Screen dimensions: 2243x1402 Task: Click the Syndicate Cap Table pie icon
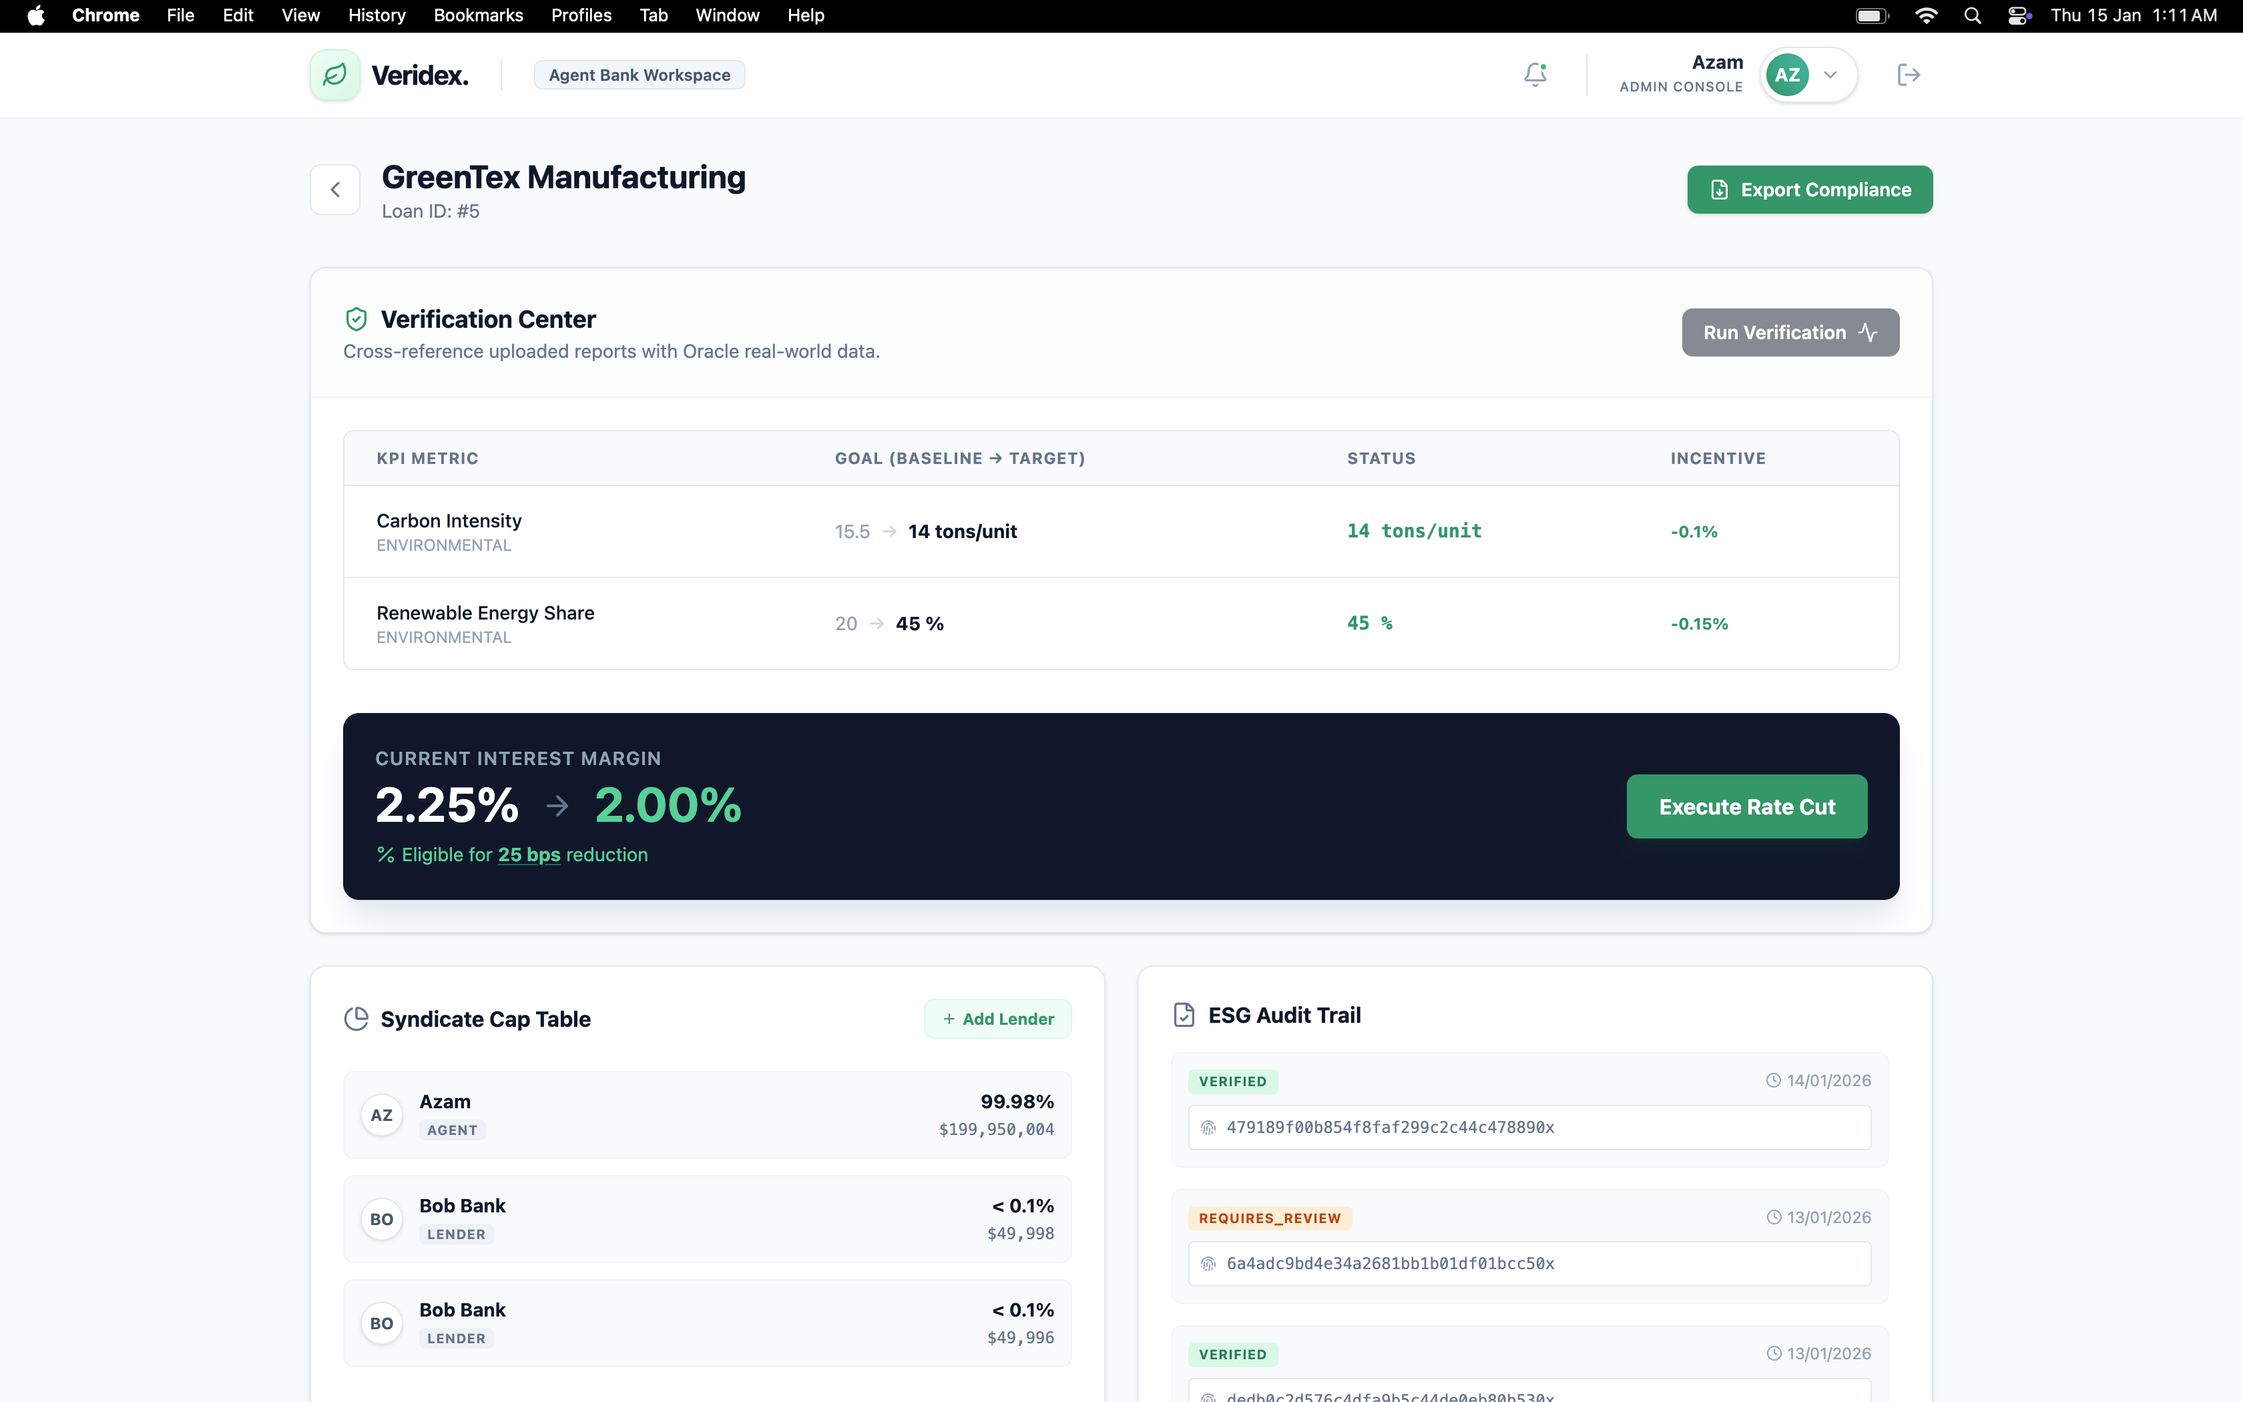[356, 1018]
